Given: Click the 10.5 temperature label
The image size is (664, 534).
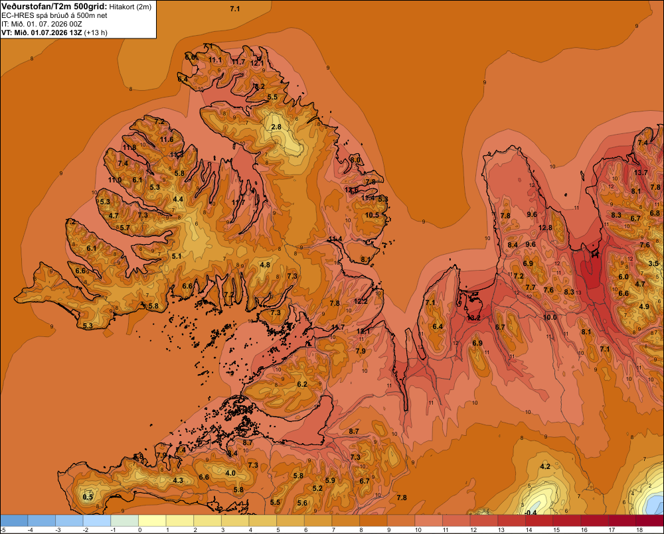Looking at the screenshot, I should coord(372,215).
